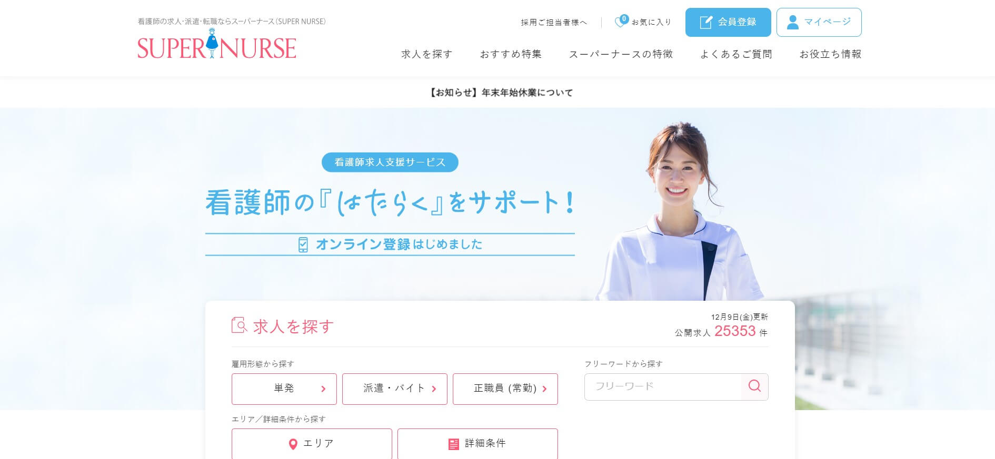Click the map pin icon on エリア
The height and width of the screenshot is (459, 995).
(x=293, y=444)
